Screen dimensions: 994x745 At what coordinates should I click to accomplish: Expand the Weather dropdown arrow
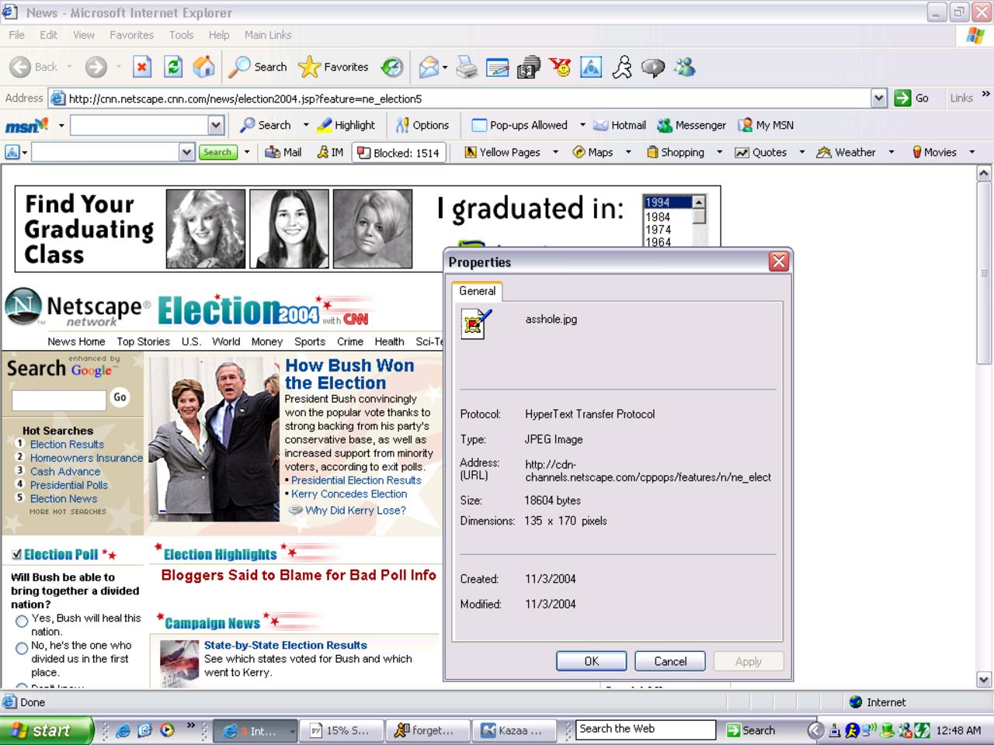tap(891, 153)
